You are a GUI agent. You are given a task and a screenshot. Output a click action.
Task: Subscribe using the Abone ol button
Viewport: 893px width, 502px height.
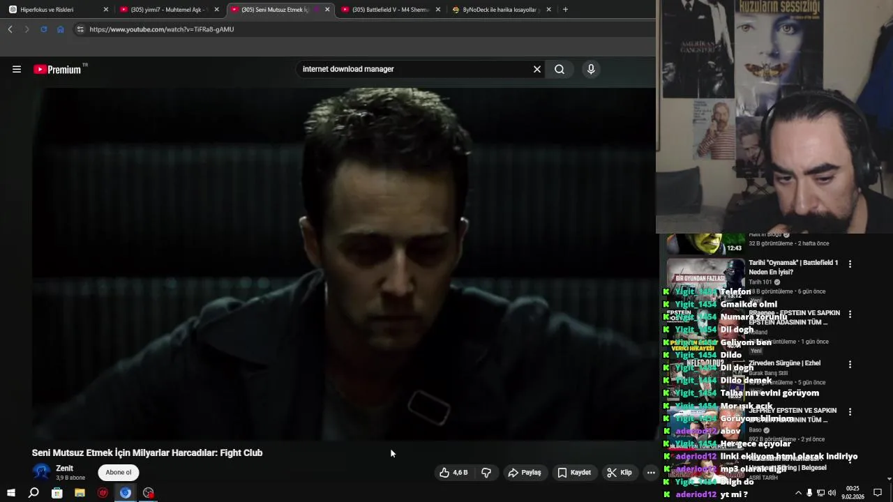tap(119, 473)
